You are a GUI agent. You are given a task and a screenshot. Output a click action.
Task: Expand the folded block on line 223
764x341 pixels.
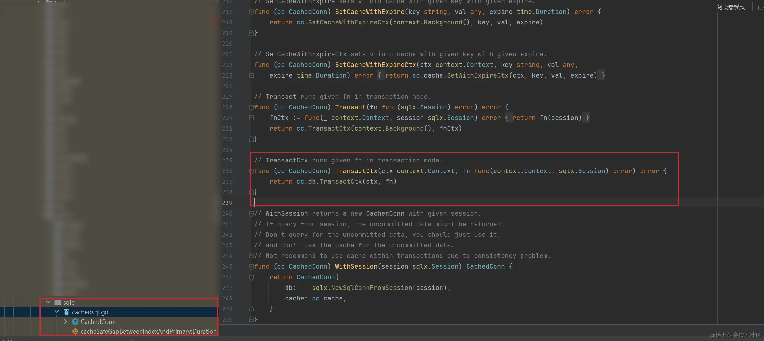251,75
